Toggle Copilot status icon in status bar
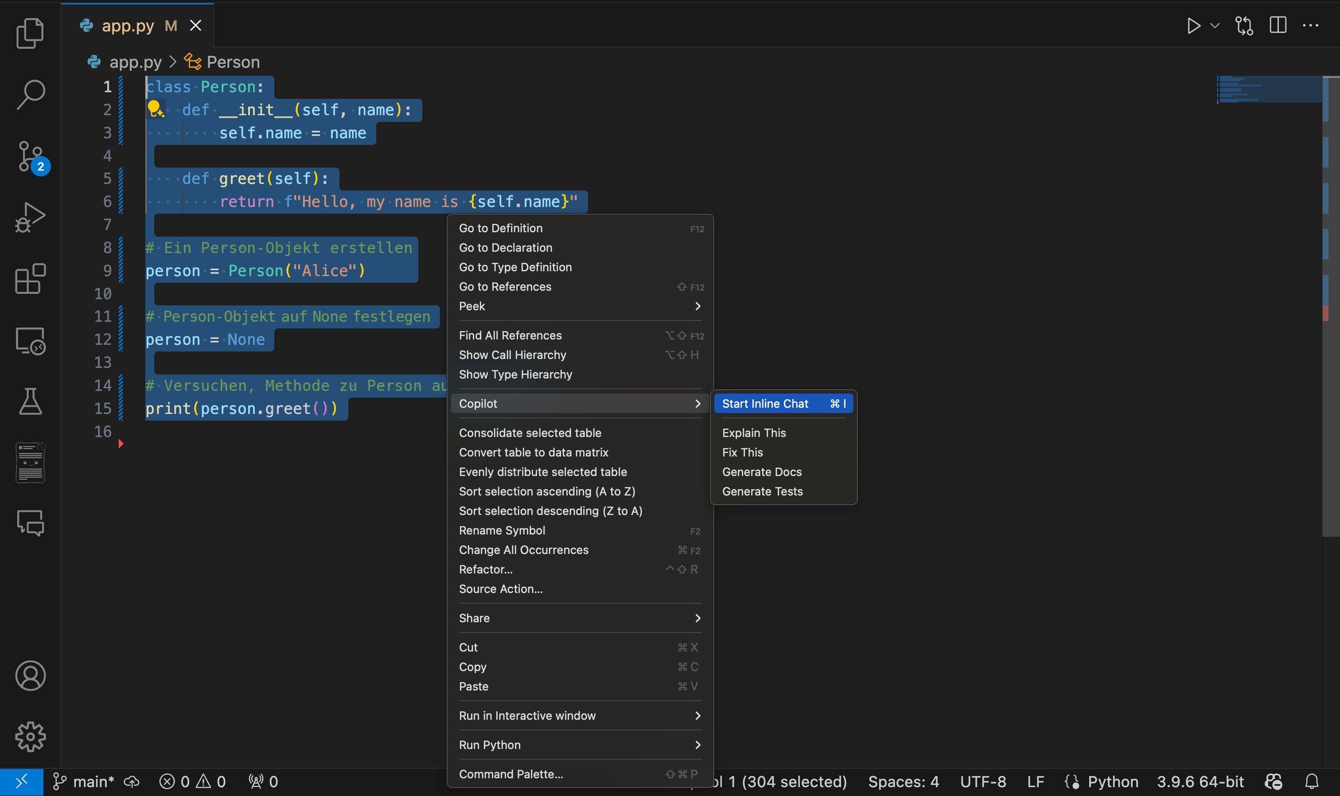 1274,781
